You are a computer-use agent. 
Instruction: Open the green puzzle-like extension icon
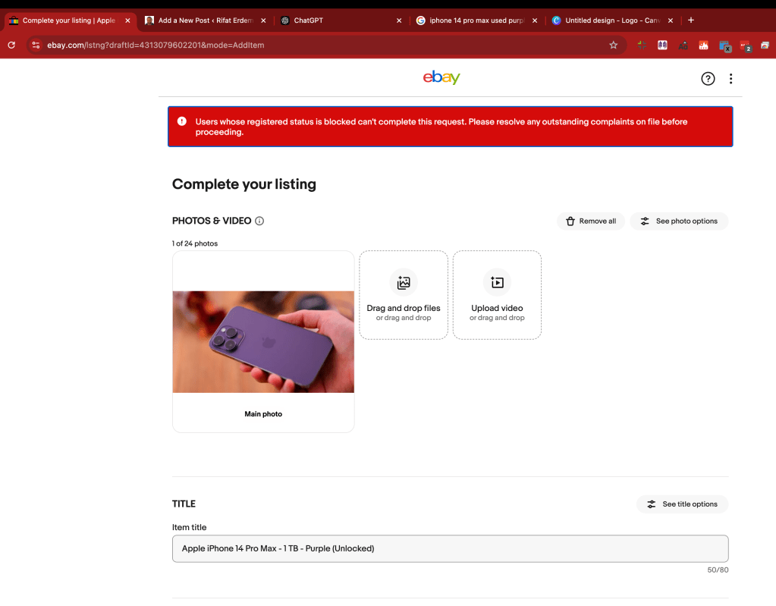(x=642, y=45)
